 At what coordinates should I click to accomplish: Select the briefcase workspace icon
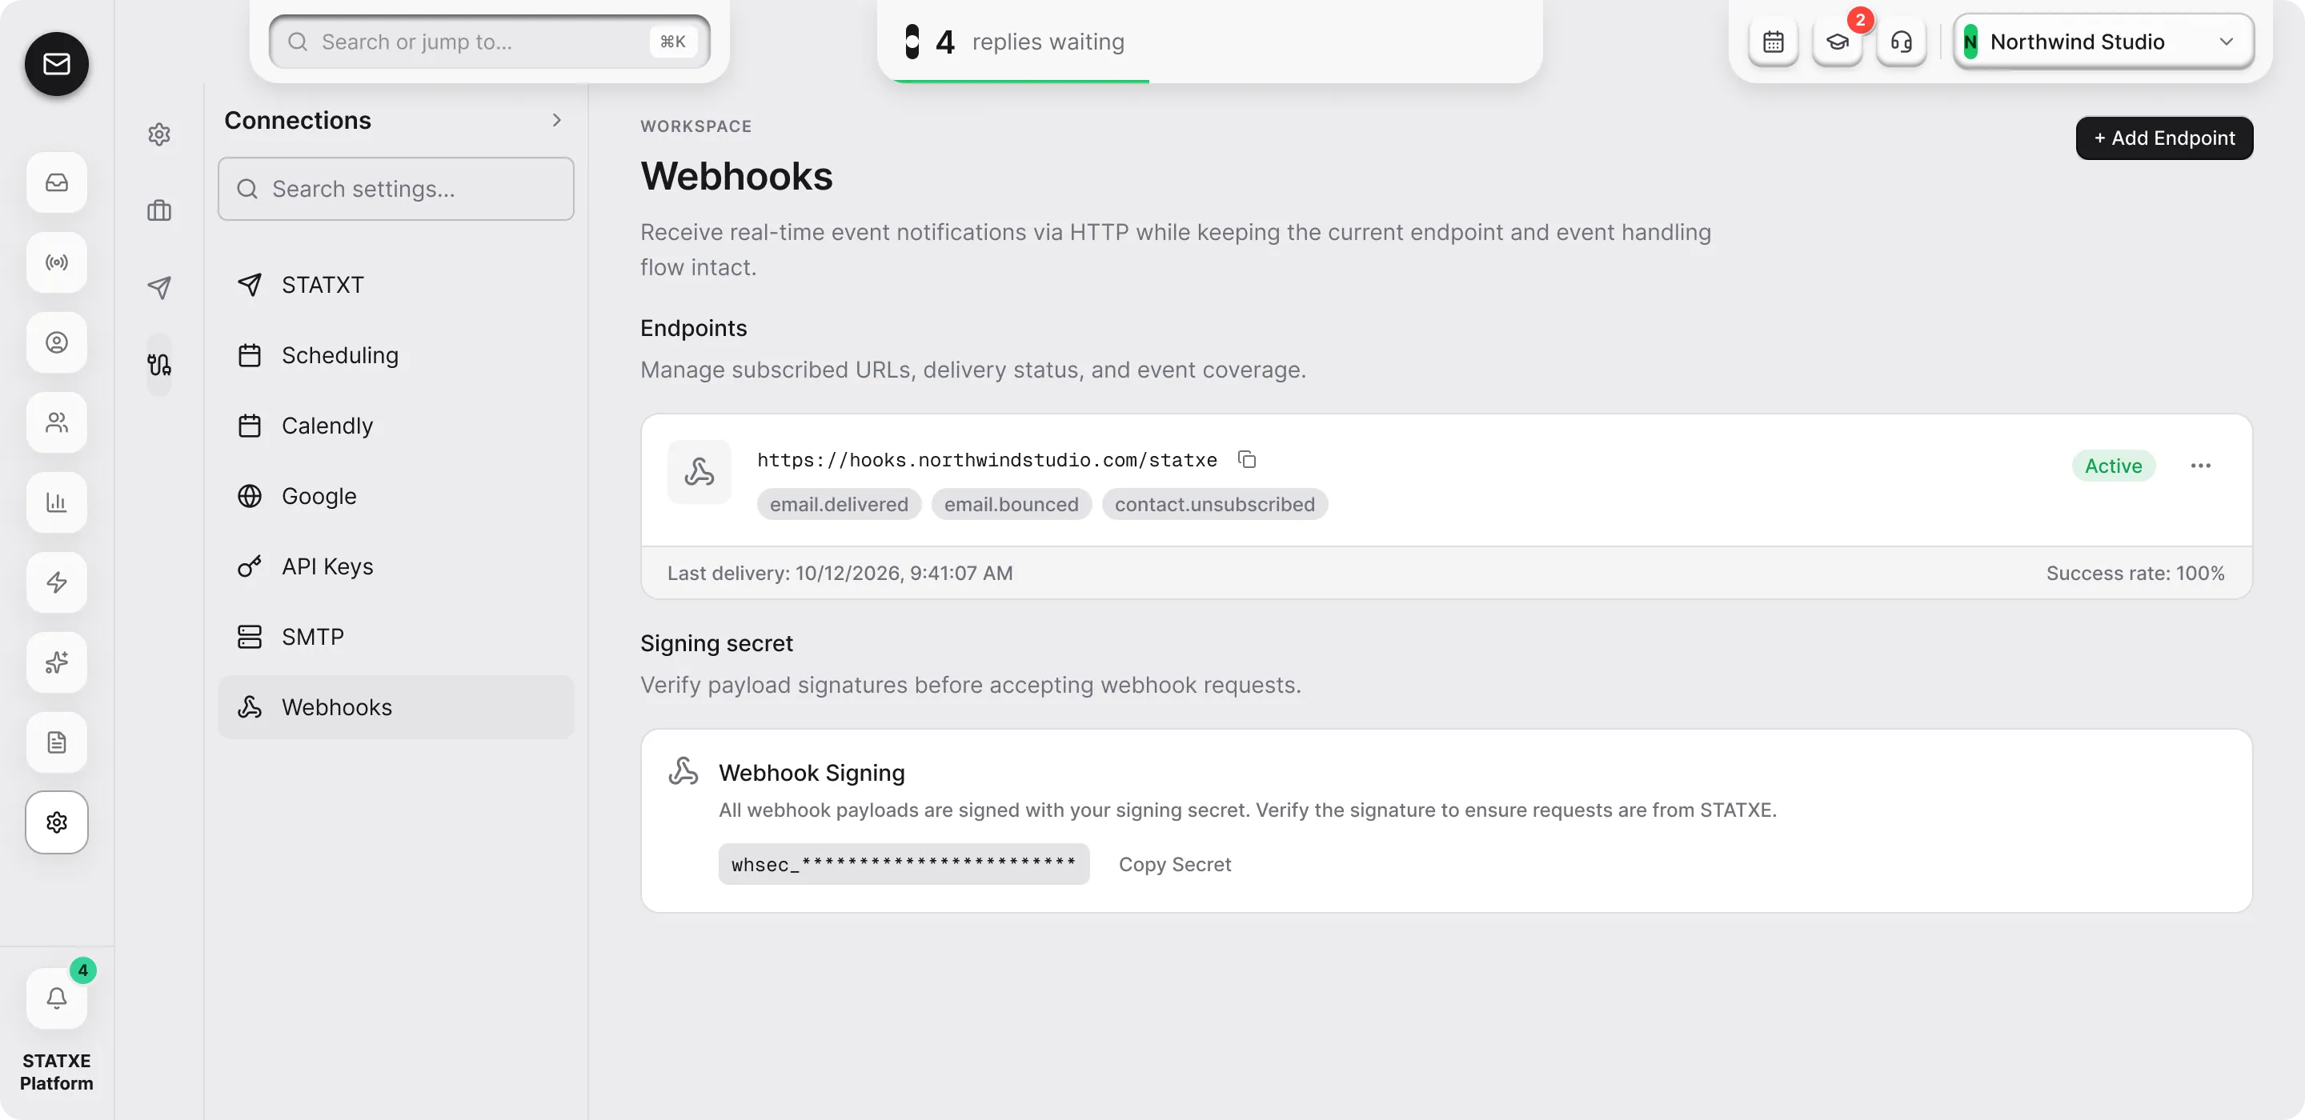coord(159,211)
